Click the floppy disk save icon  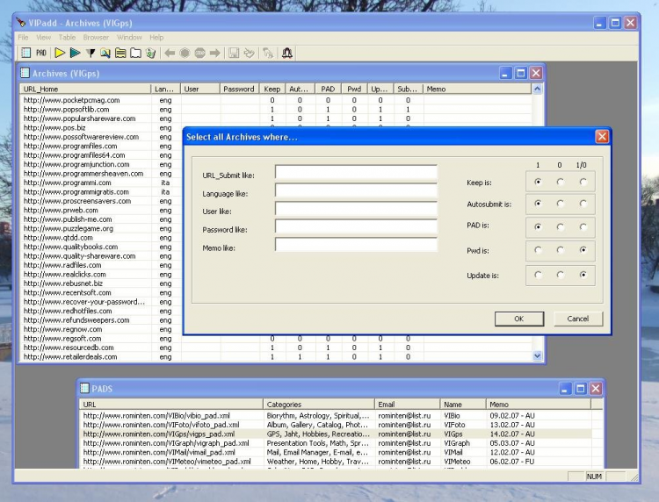point(234,53)
